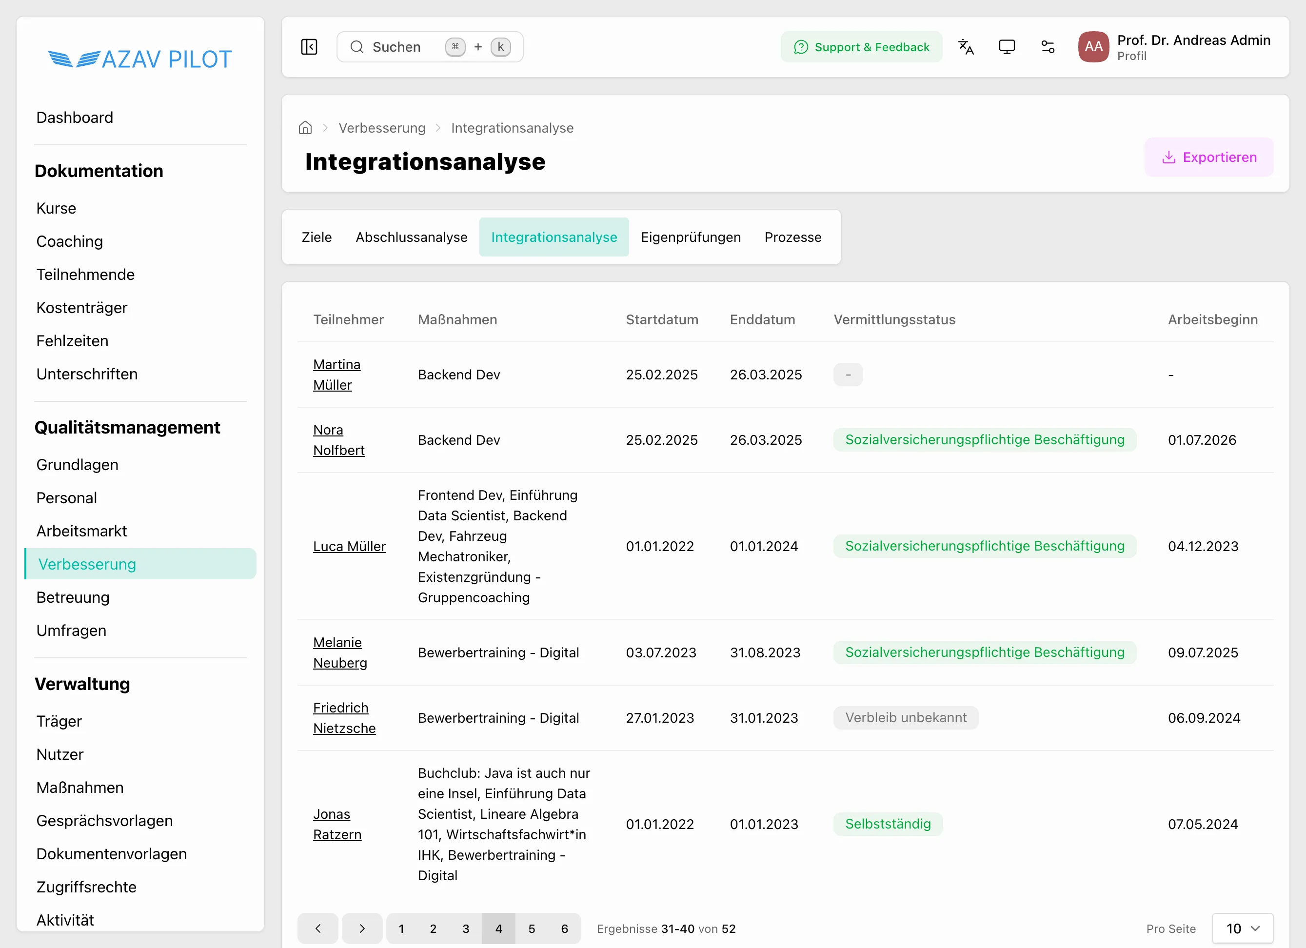Open the Pro Seite 10 dropdown

click(1242, 928)
